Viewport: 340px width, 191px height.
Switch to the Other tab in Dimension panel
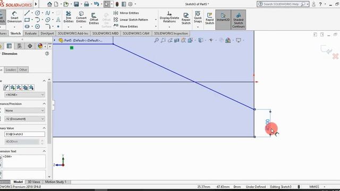pyautogui.click(x=23, y=70)
